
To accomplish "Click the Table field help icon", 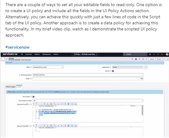I will click(31, 67).
